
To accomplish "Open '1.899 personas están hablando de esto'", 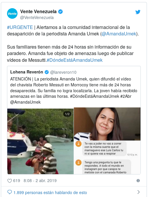I will (x=50, y=193).
